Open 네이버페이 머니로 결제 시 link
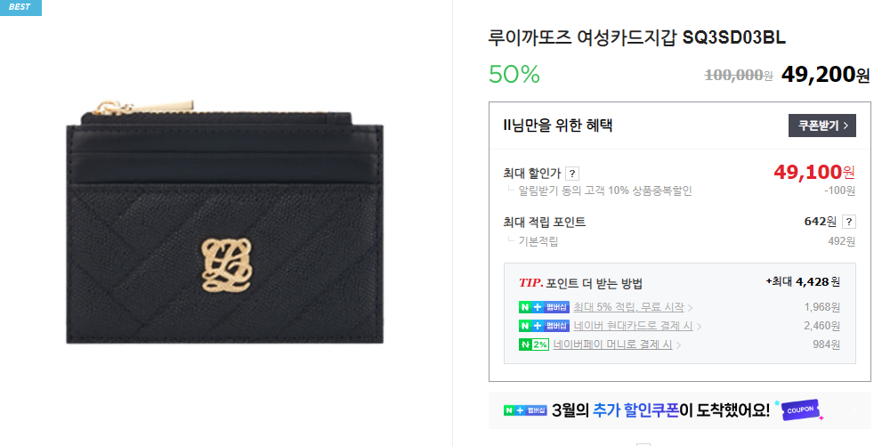874x446 pixels. tap(612, 345)
